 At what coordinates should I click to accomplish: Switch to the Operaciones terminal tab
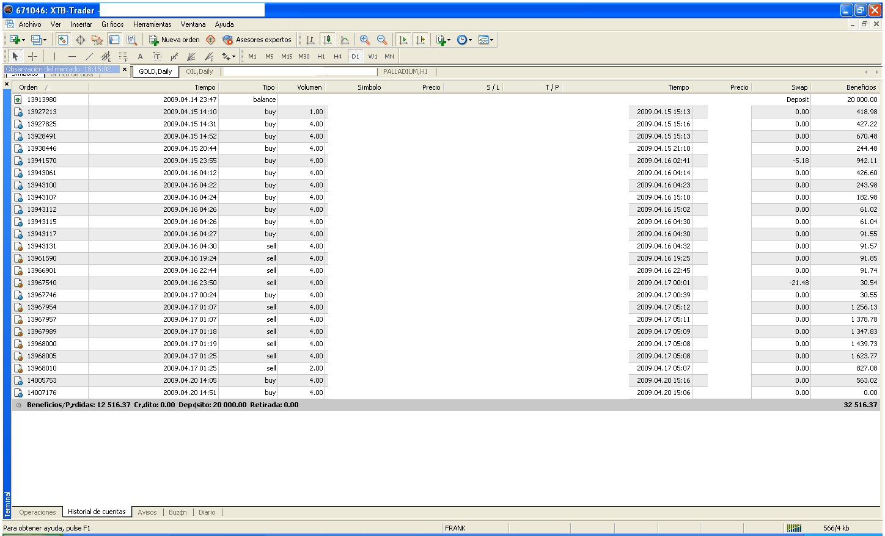coord(37,512)
